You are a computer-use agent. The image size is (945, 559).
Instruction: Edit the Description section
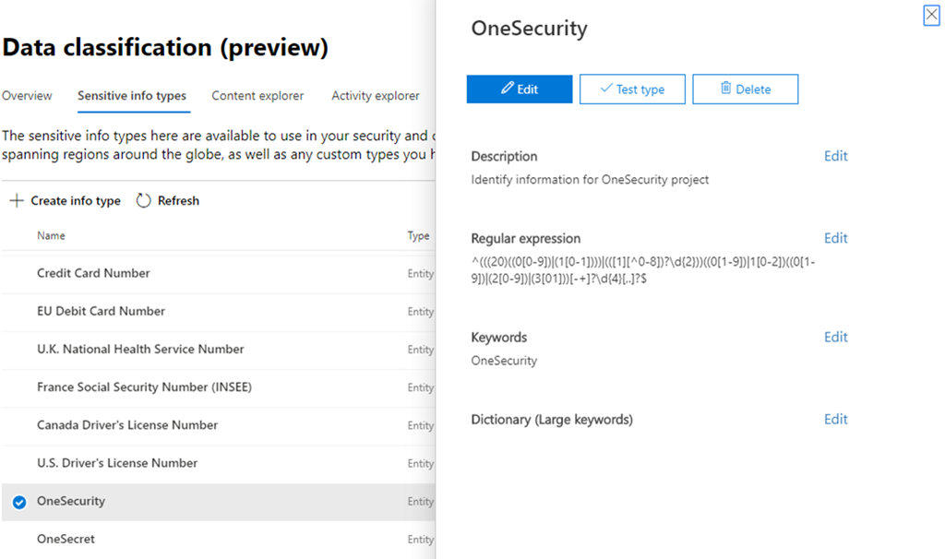(835, 156)
